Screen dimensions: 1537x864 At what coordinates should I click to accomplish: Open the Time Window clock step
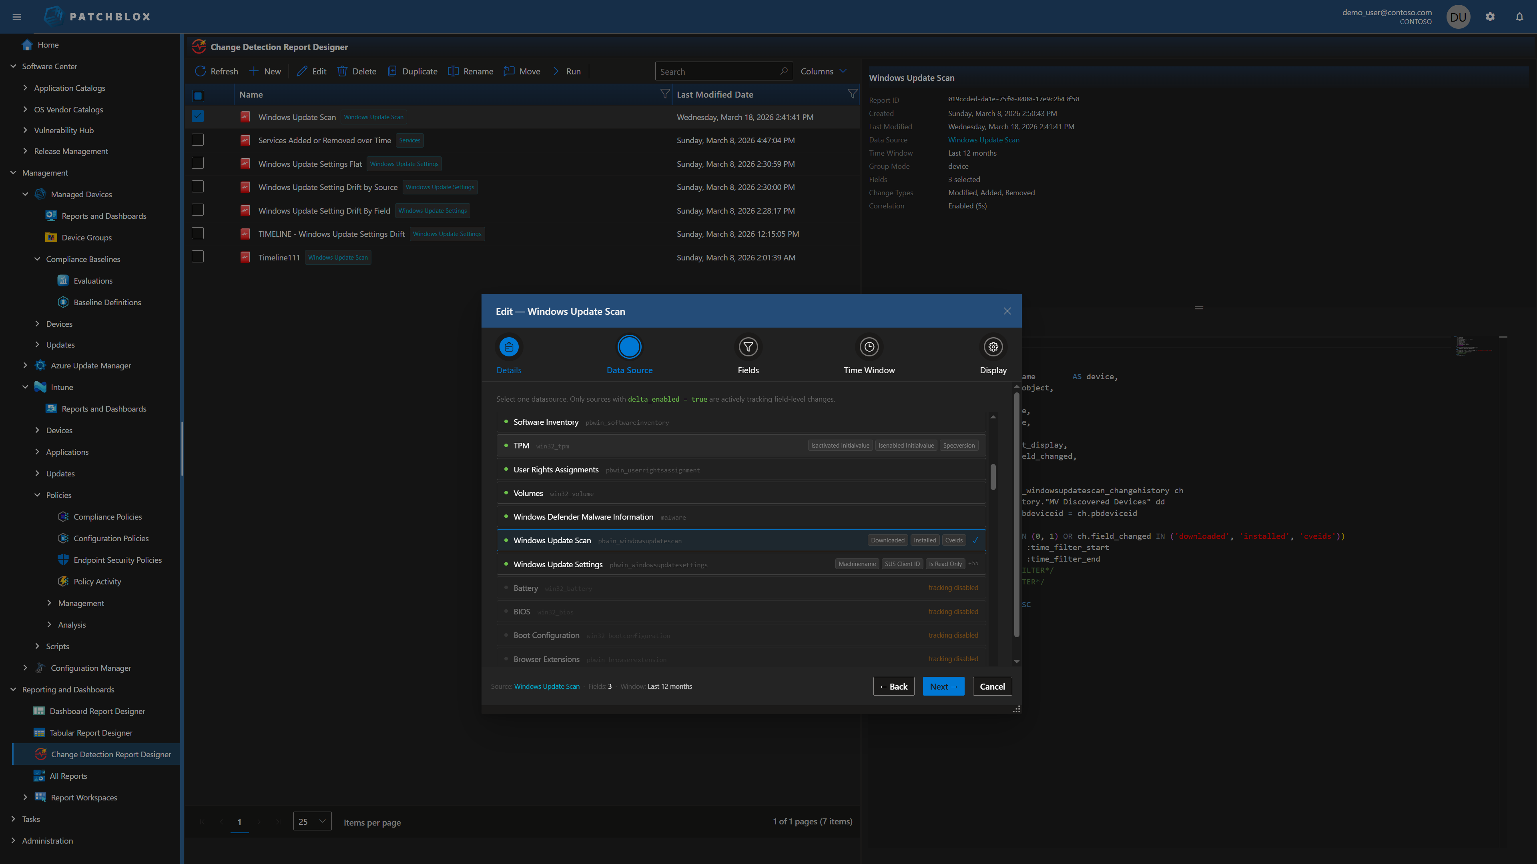click(869, 347)
